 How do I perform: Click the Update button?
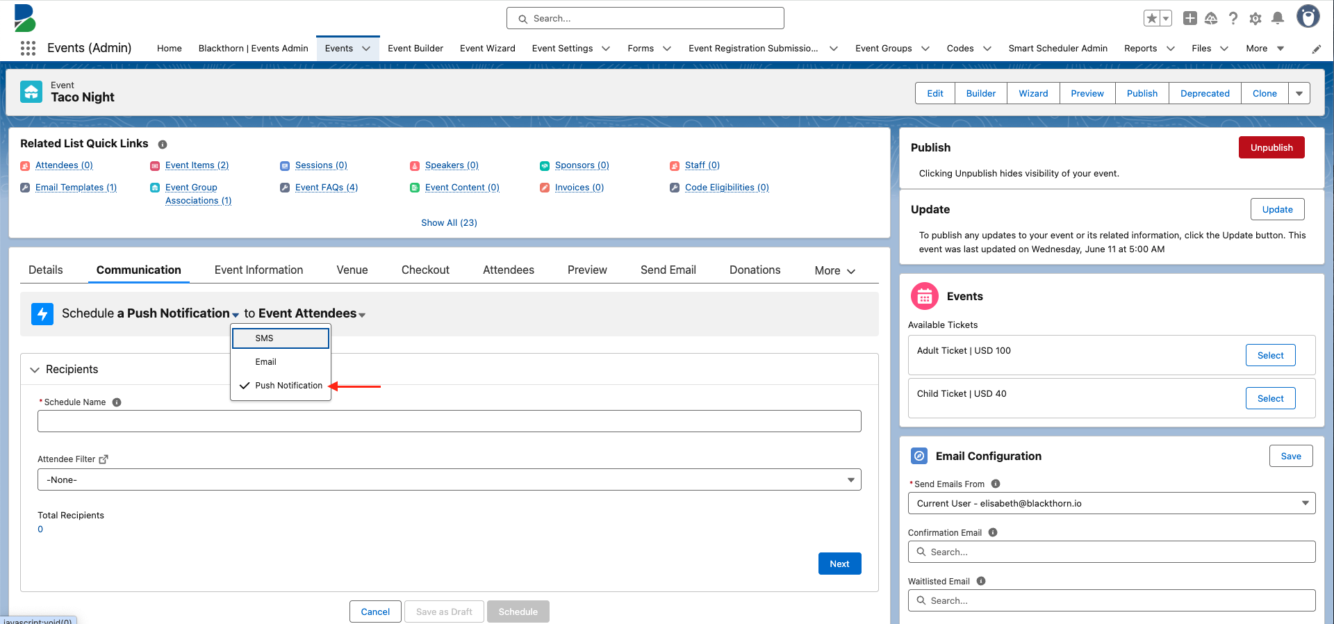pos(1278,209)
